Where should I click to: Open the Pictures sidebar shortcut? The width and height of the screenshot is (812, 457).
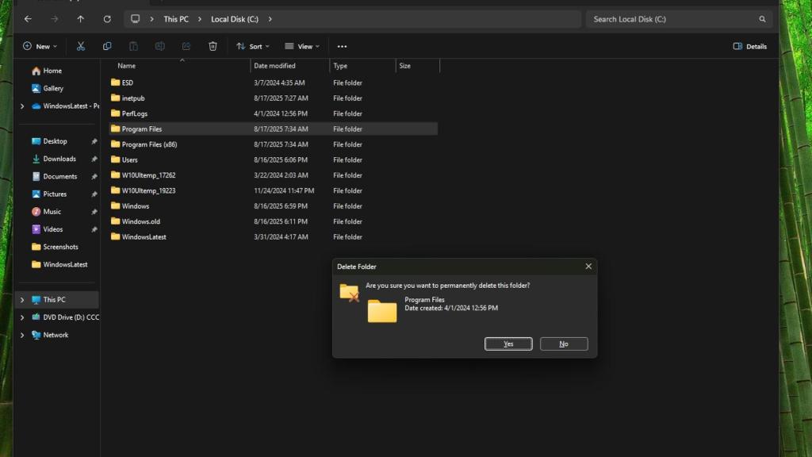click(55, 194)
